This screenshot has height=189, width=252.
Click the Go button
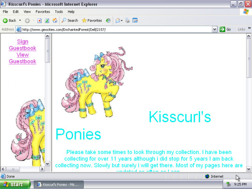pyautogui.click(x=225, y=29)
